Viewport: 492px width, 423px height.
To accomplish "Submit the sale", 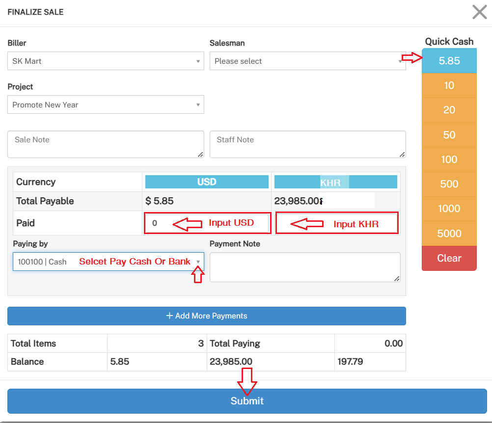I will 247,401.
